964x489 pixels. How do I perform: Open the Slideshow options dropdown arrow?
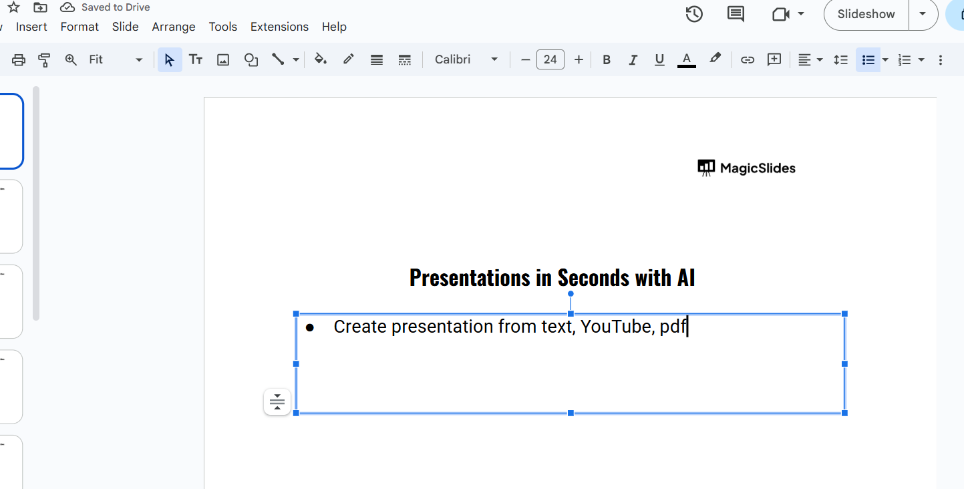click(923, 14)
